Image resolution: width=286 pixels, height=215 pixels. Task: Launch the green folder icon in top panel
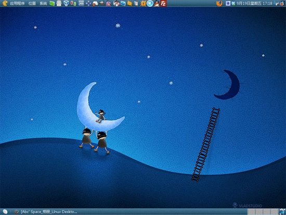[x=52, y=3]
